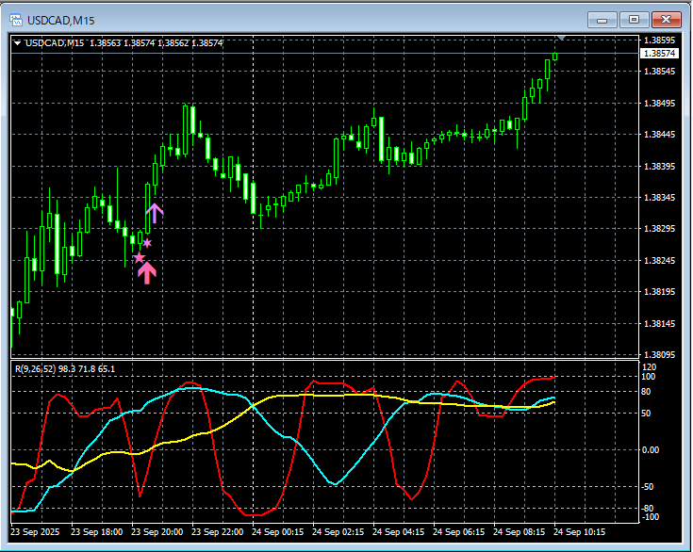Click the 1.38545 price scale label
693x552 pixels.
click(659, 71)
